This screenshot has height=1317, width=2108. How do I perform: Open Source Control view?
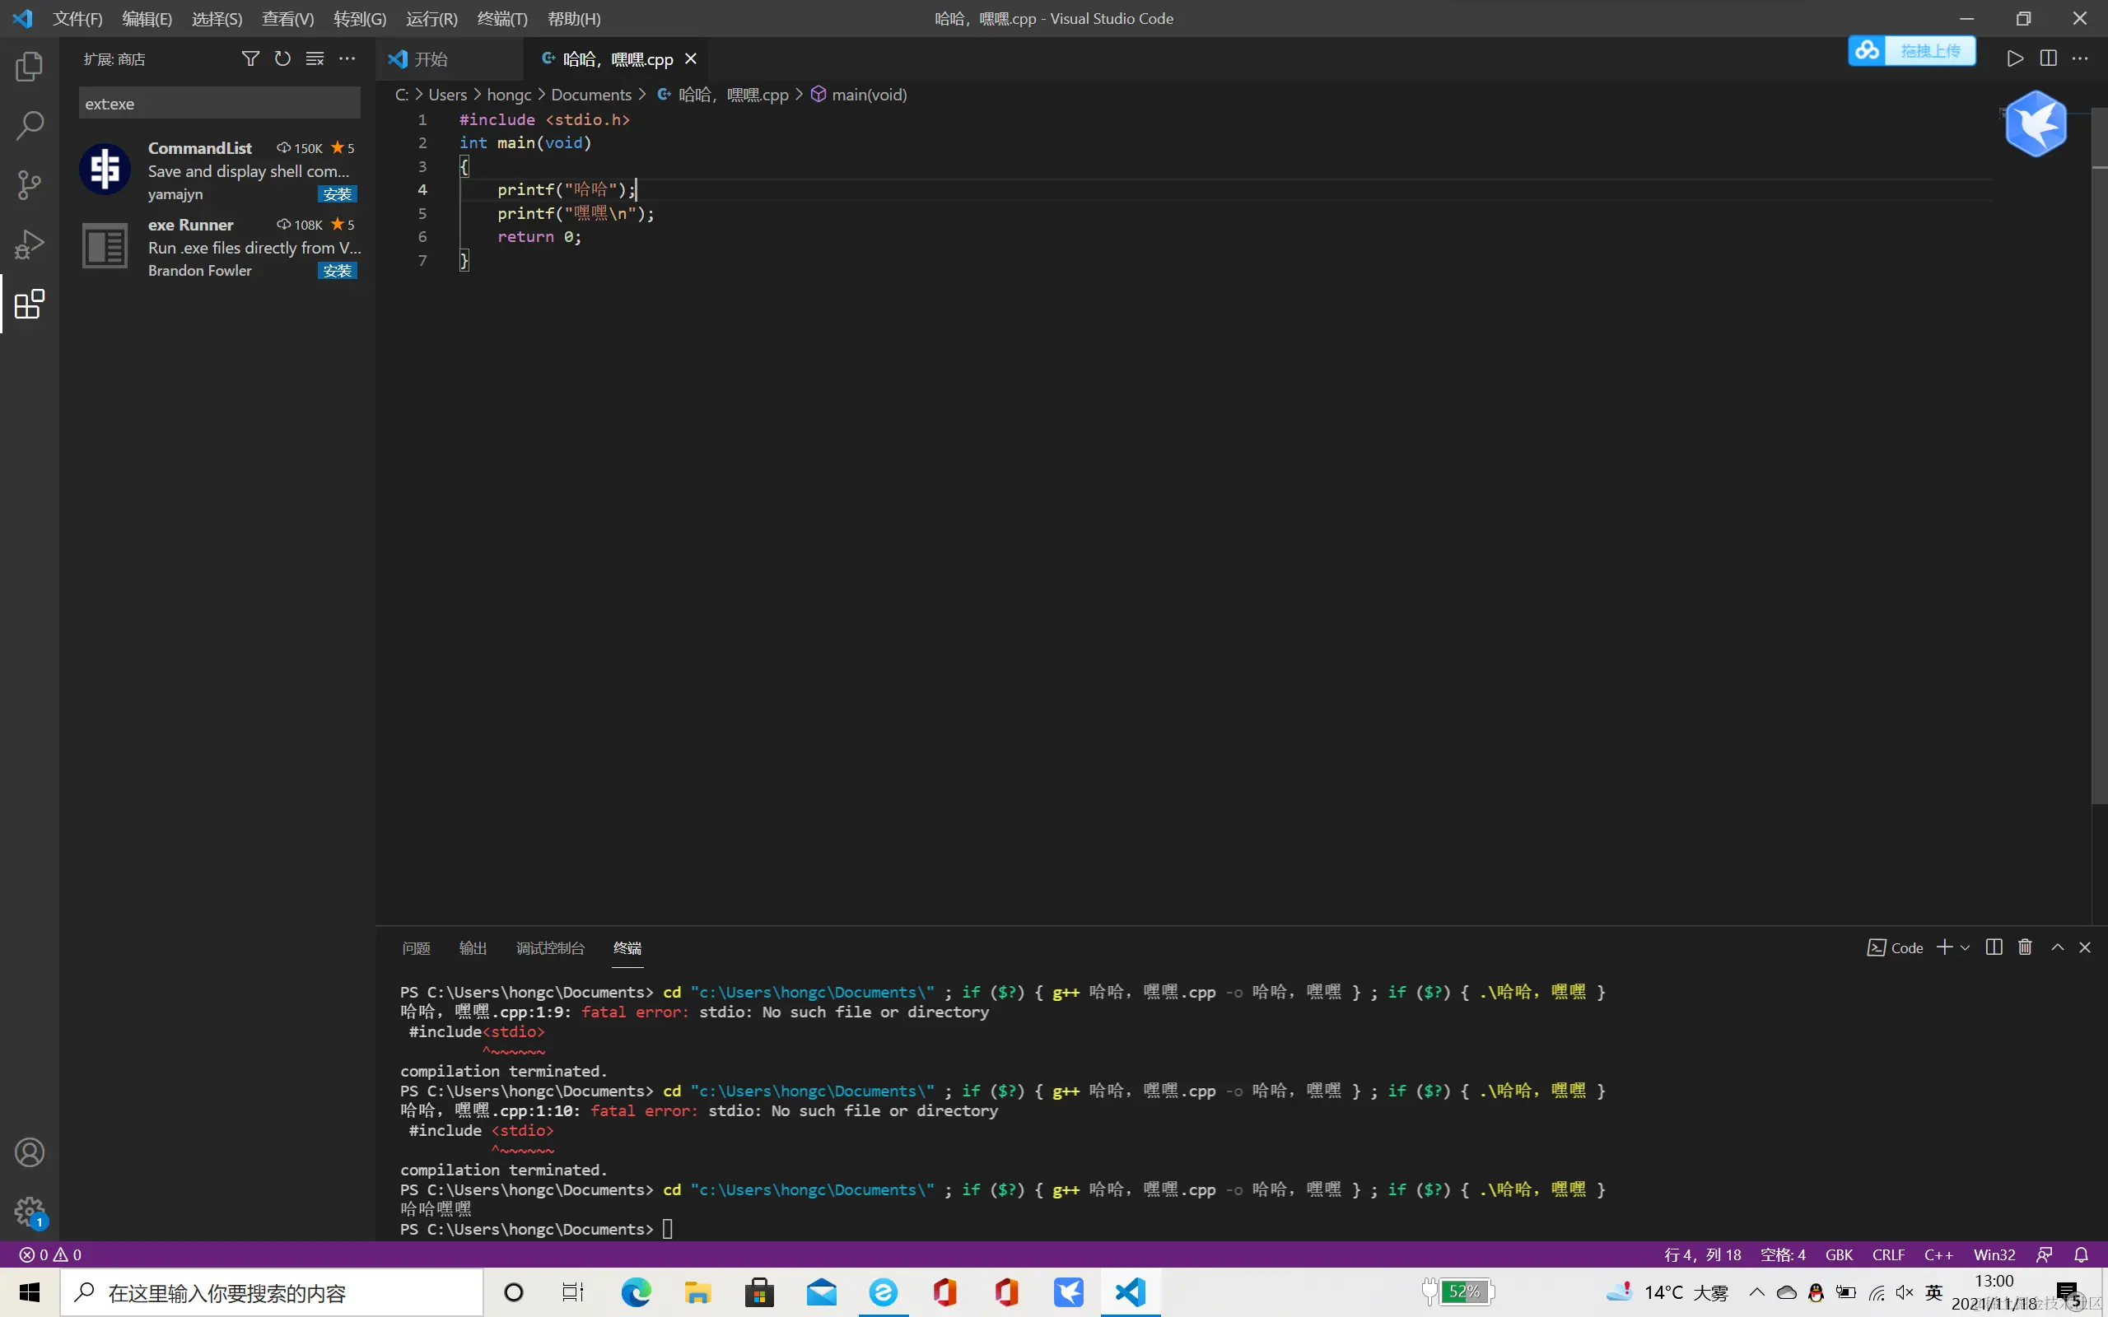tap(30, 184)
